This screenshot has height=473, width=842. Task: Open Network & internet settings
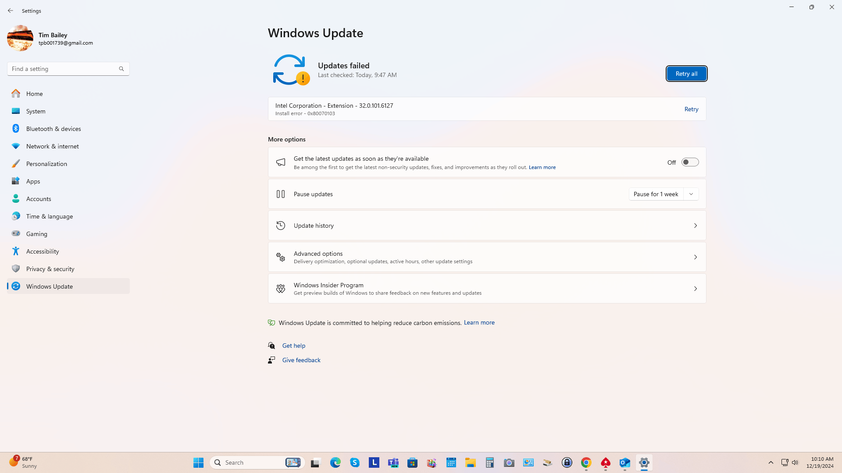click(68, 146)
